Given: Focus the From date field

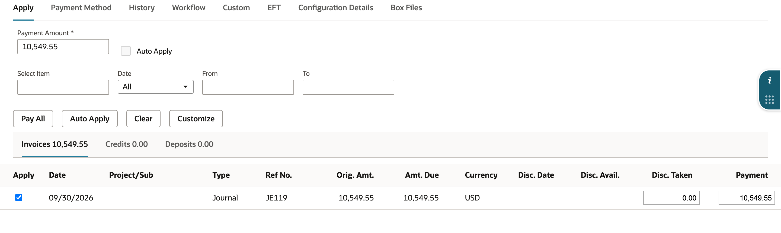Looking at the screenshot, I should point(248,87).
